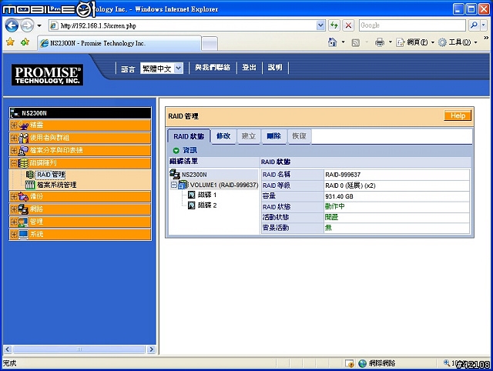Open the 網頁(P) page menu
The image size is (493, 371).
tap(415, 42)
